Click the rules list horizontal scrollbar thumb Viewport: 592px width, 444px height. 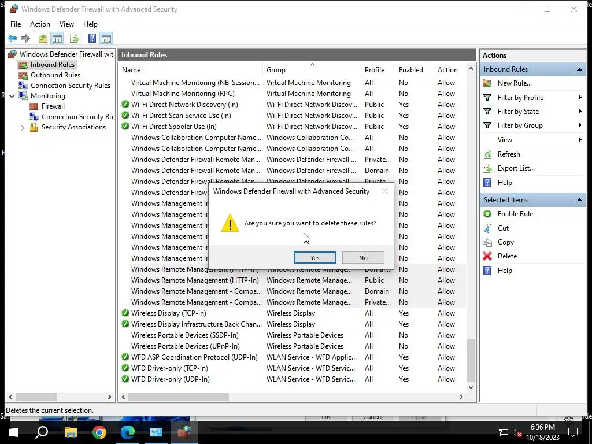coord(178,397)
